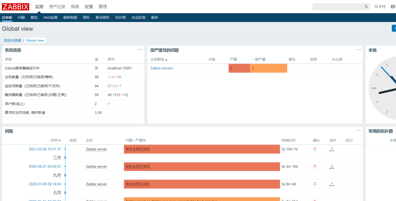Click the 常用的拓扑图 widget title

(x=381, y=131)
